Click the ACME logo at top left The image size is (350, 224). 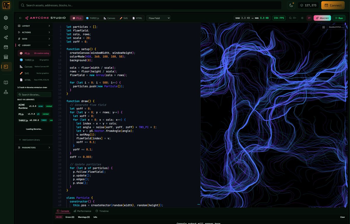click(x=6, y=5)
